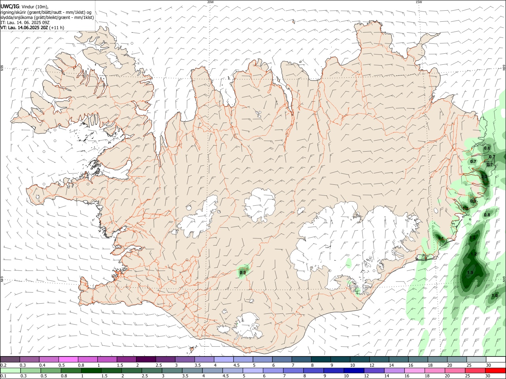Click the '0.2' label under upper legend row
Image resolution: width=506 pixels, height=379 pixels.
(3, 365)
